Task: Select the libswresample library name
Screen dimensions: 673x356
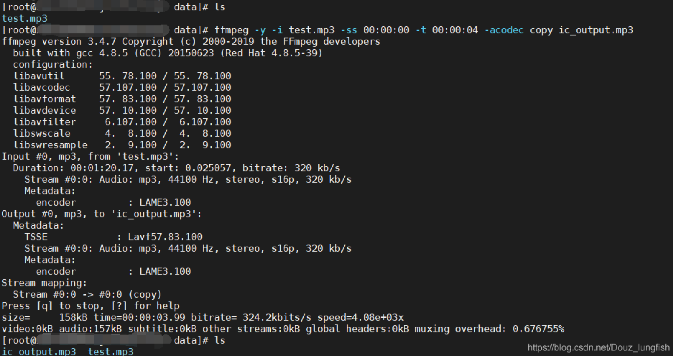Action: pyautogui.click(x=50, y=145)
